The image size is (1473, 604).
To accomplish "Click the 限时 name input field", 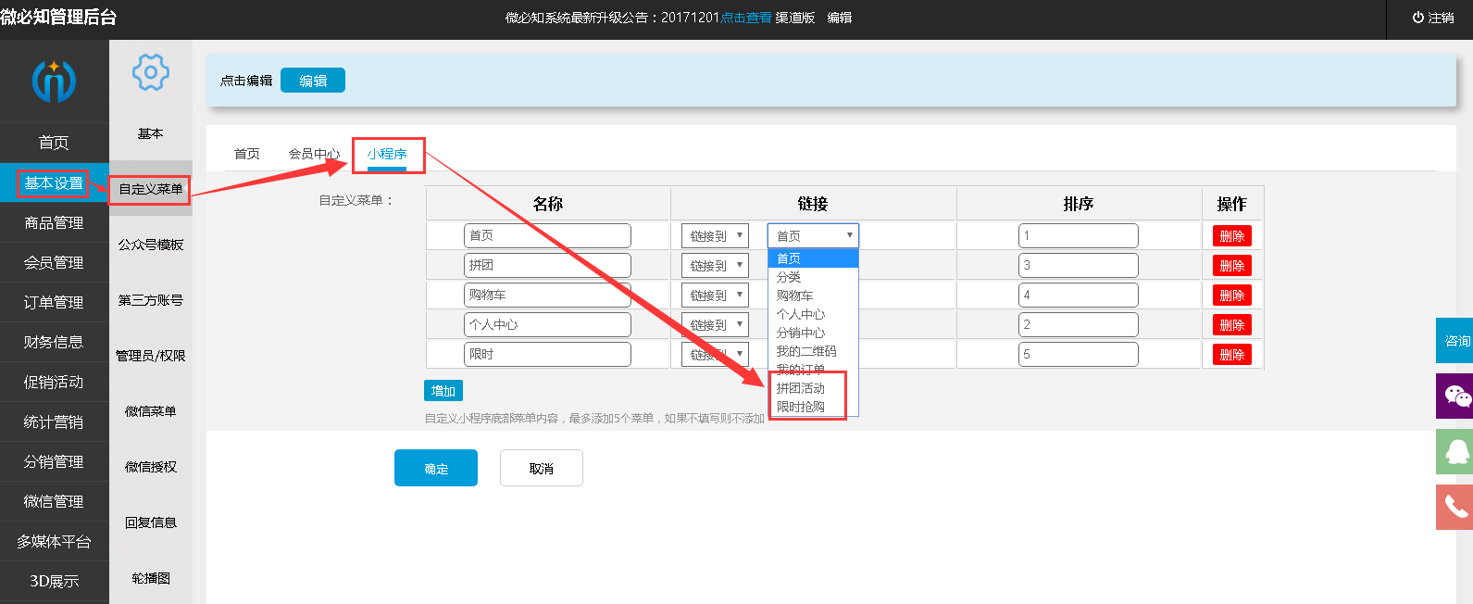I will pos(547,355).
